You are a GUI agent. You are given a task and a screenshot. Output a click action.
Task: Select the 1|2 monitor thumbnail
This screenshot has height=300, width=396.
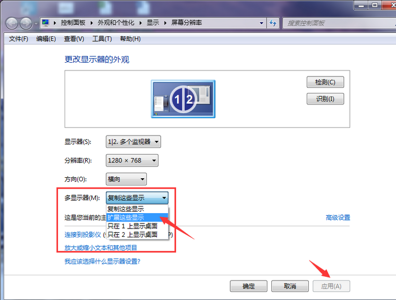point(183,99)
